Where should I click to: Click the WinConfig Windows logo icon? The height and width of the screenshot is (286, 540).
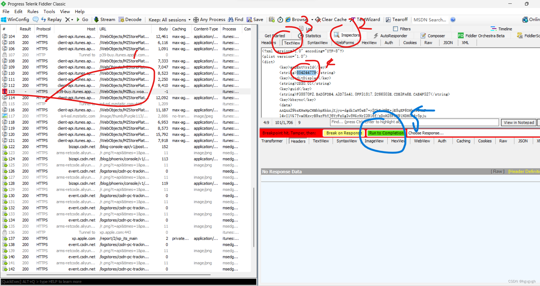[x=3, y=20]
